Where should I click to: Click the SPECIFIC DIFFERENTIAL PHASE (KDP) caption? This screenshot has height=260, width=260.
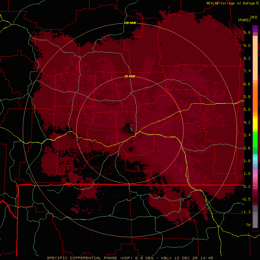point(89,258)
